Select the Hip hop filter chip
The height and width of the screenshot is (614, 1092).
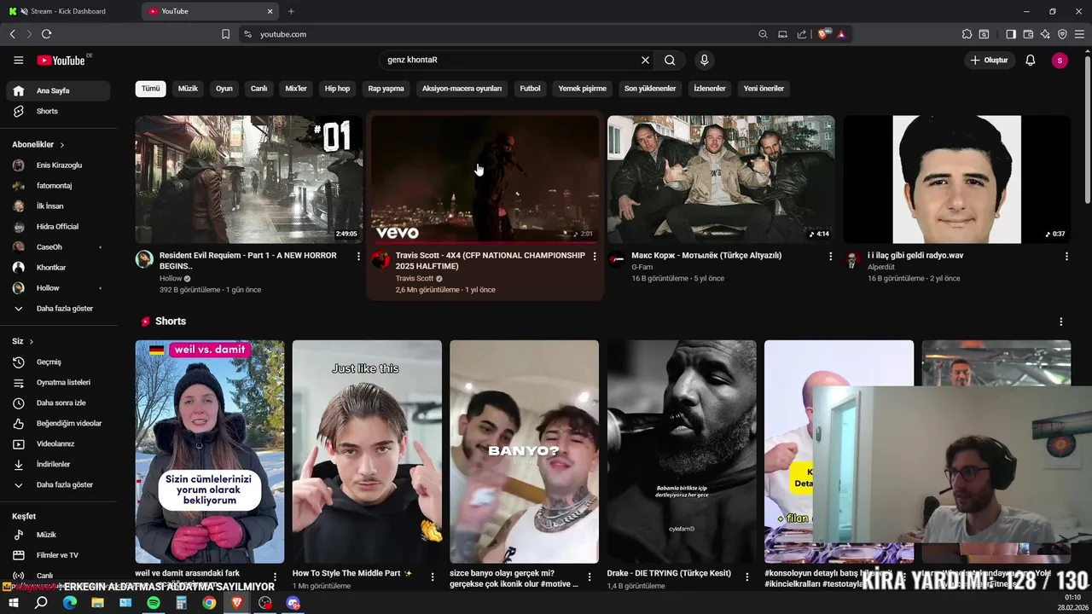[x=337, y=88]
